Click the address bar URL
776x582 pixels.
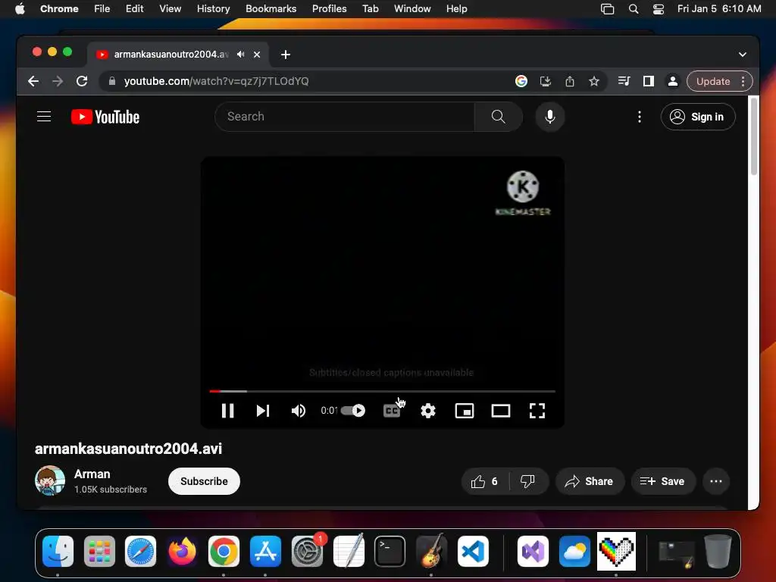[x=216, y=81]
